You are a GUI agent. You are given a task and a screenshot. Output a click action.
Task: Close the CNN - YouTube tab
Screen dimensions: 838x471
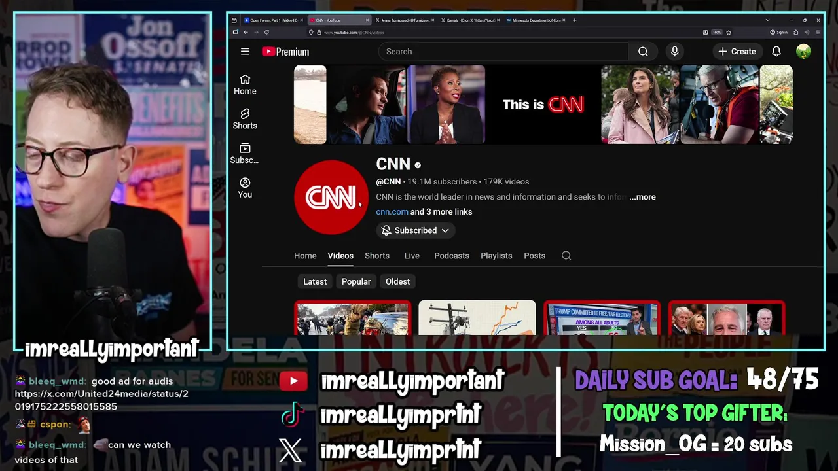(367, 20)
